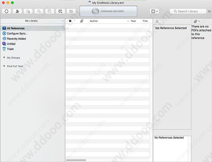Click the activity feed bell icon
Screen dimensions: 212x162
(28, 11)
